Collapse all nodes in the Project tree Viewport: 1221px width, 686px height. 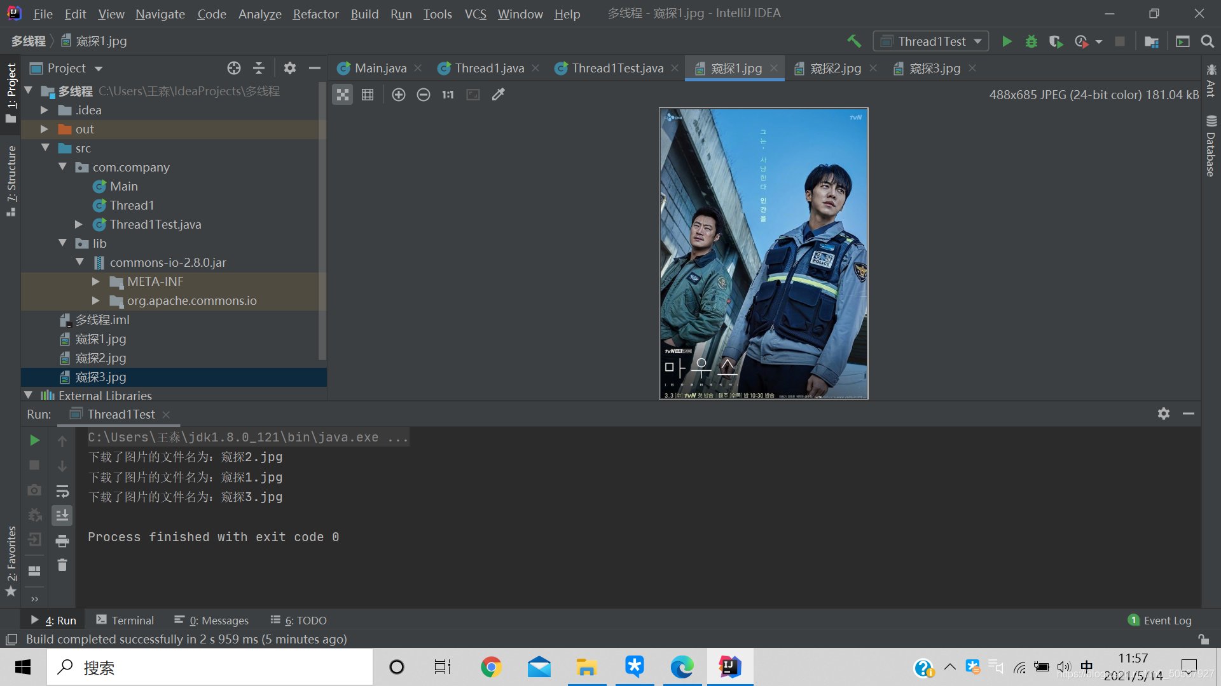(259, 68)
